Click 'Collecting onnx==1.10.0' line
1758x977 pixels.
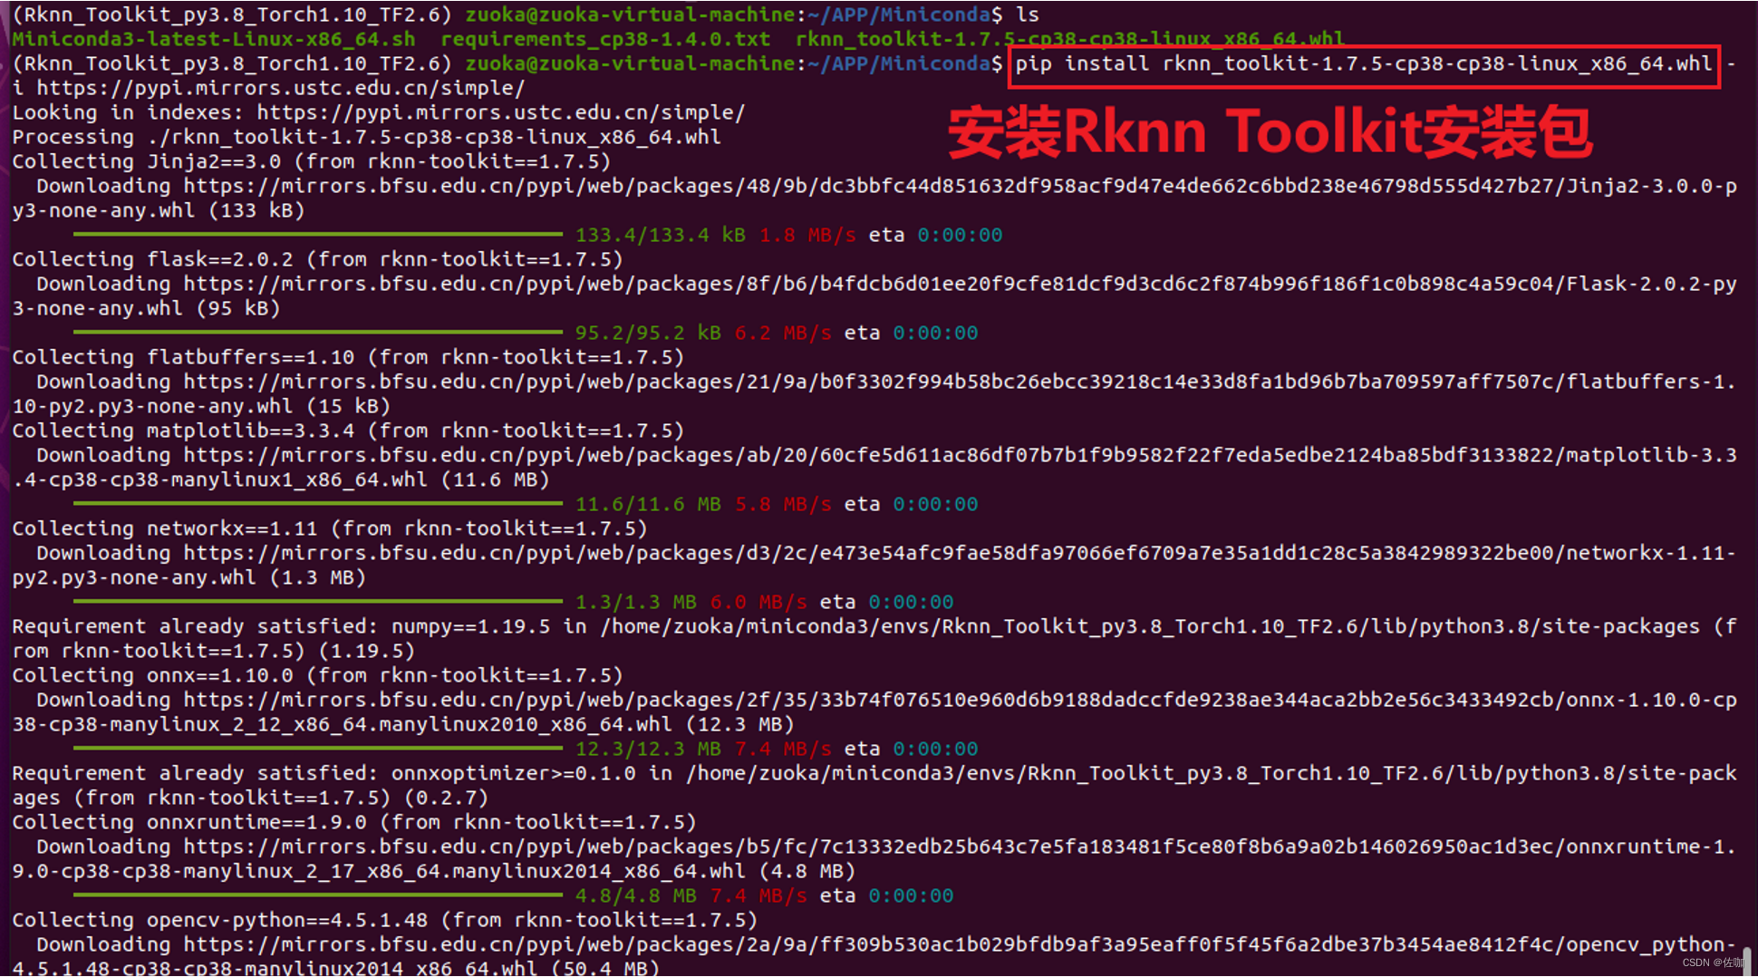317,675
